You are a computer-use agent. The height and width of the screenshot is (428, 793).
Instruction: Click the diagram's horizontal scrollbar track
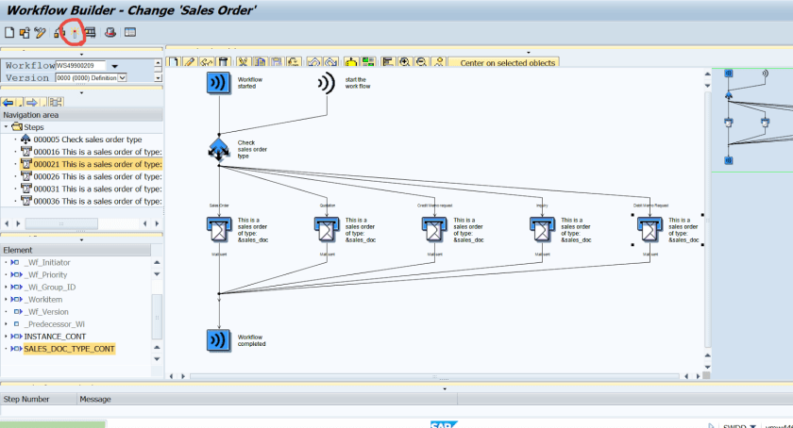coord(434,376)
